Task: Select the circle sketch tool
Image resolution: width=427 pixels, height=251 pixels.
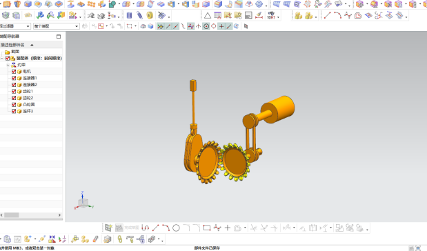Action: pyautogui.click(x=176, y=228)
